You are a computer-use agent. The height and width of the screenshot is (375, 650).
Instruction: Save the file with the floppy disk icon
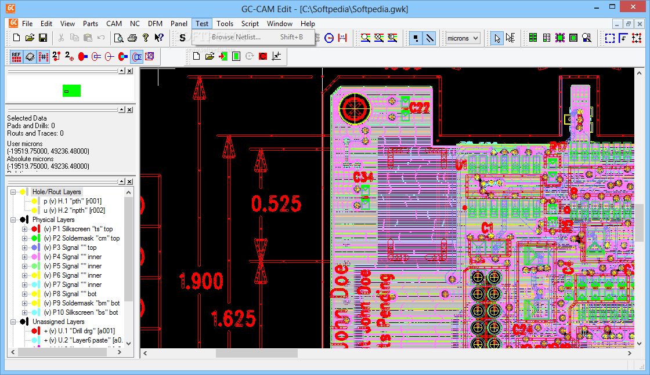[43, 38]
